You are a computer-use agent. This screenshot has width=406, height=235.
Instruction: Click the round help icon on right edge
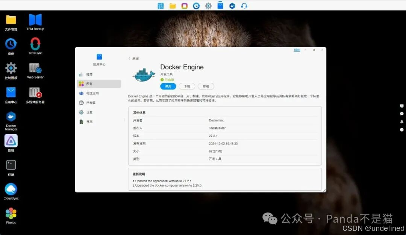tap(401, 130)
